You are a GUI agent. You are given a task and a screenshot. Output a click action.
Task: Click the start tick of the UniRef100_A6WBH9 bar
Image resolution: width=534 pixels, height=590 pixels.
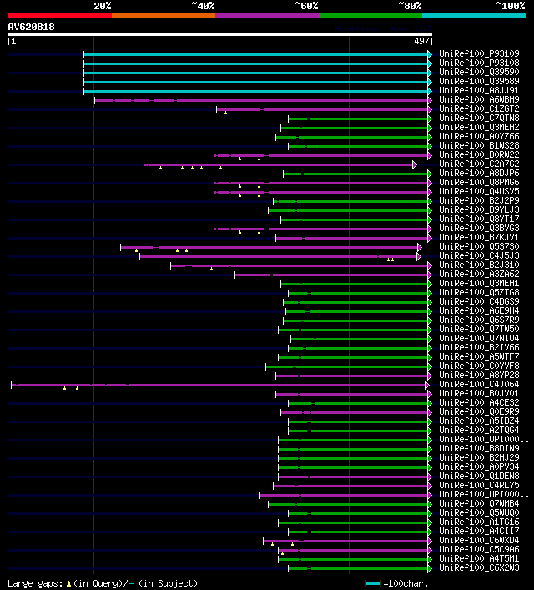pyautogui.click(x=94, y=100)
